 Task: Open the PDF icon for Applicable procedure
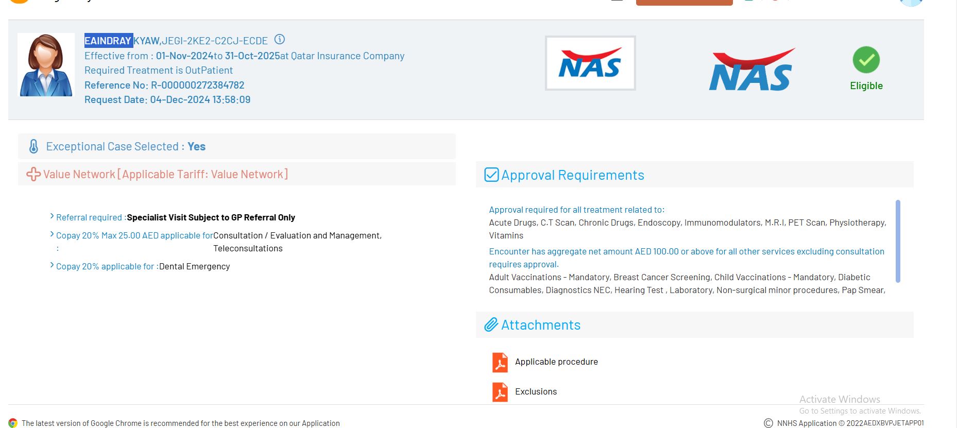point(500,362)
